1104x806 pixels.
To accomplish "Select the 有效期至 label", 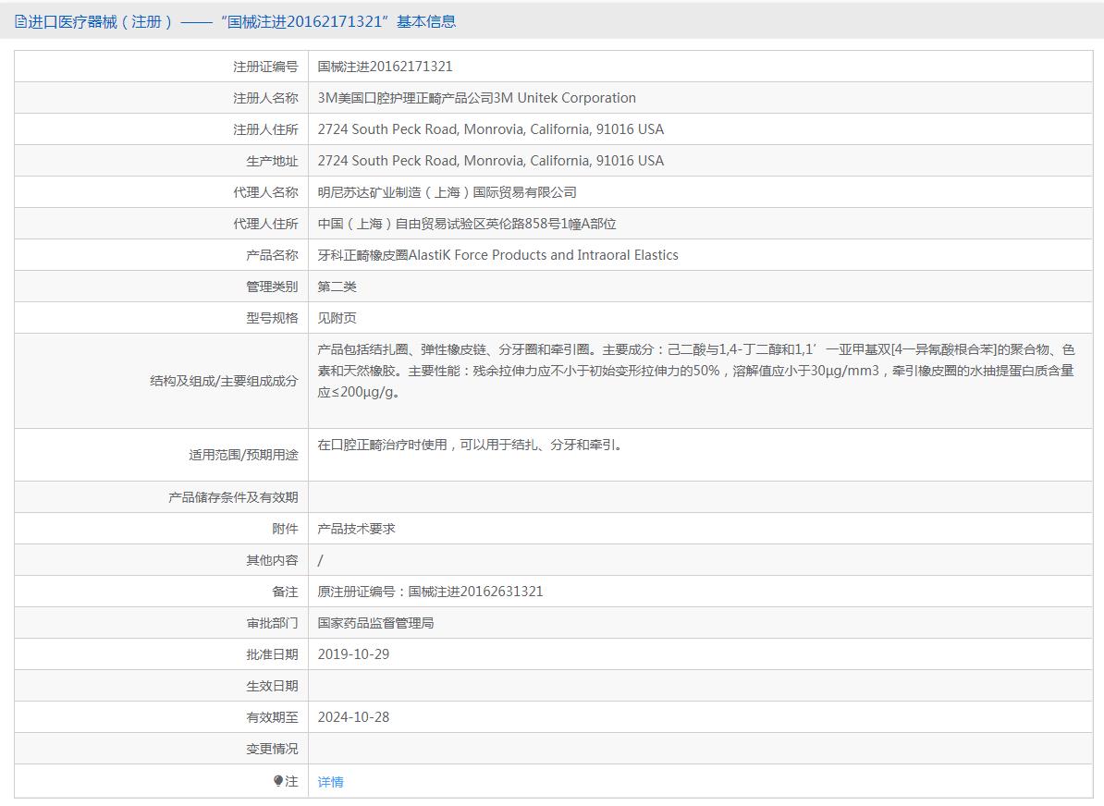I will point(272,717).
